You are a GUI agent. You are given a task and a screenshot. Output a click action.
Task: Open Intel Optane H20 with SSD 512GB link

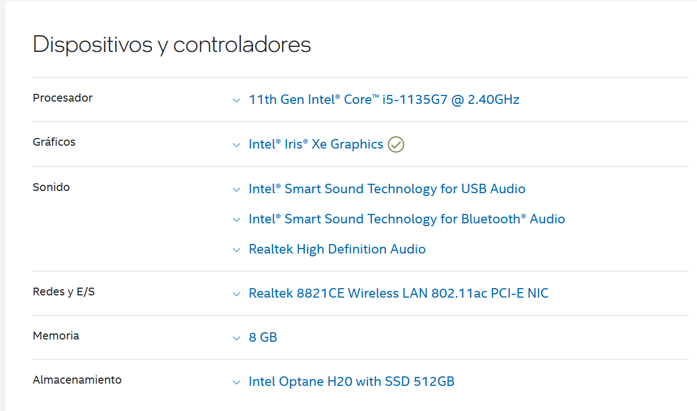352,382
